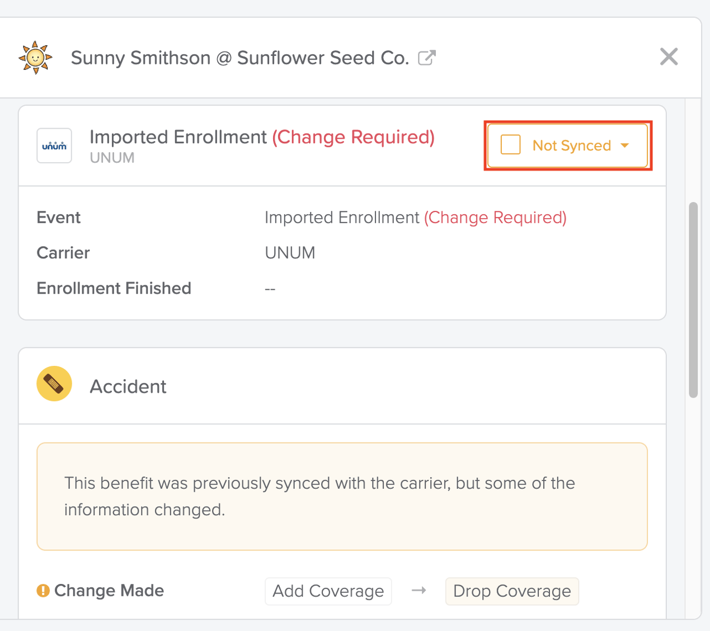Click the Change Required warning text
This screenshot has height=631, width=710.
coord(352,137)
